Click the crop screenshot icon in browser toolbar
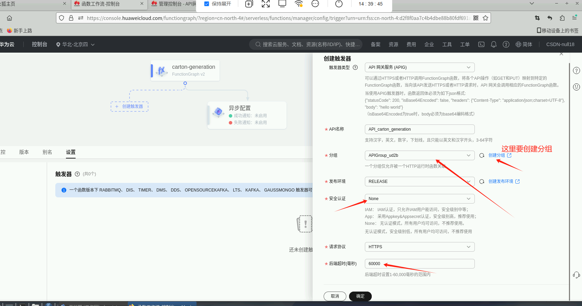This screenshot has width=582, height=306. pos(537,18)
